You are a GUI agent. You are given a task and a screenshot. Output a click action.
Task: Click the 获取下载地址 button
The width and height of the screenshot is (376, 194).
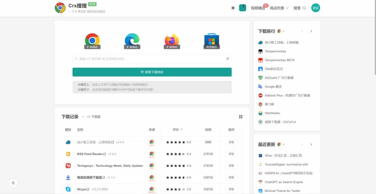[x=152, y=72]
